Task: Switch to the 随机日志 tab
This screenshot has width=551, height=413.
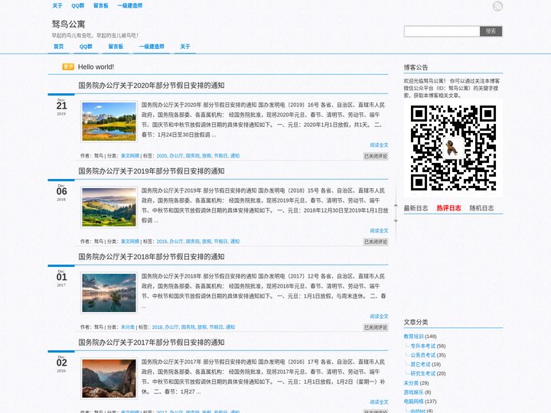Action: click(x=482, y=208)
